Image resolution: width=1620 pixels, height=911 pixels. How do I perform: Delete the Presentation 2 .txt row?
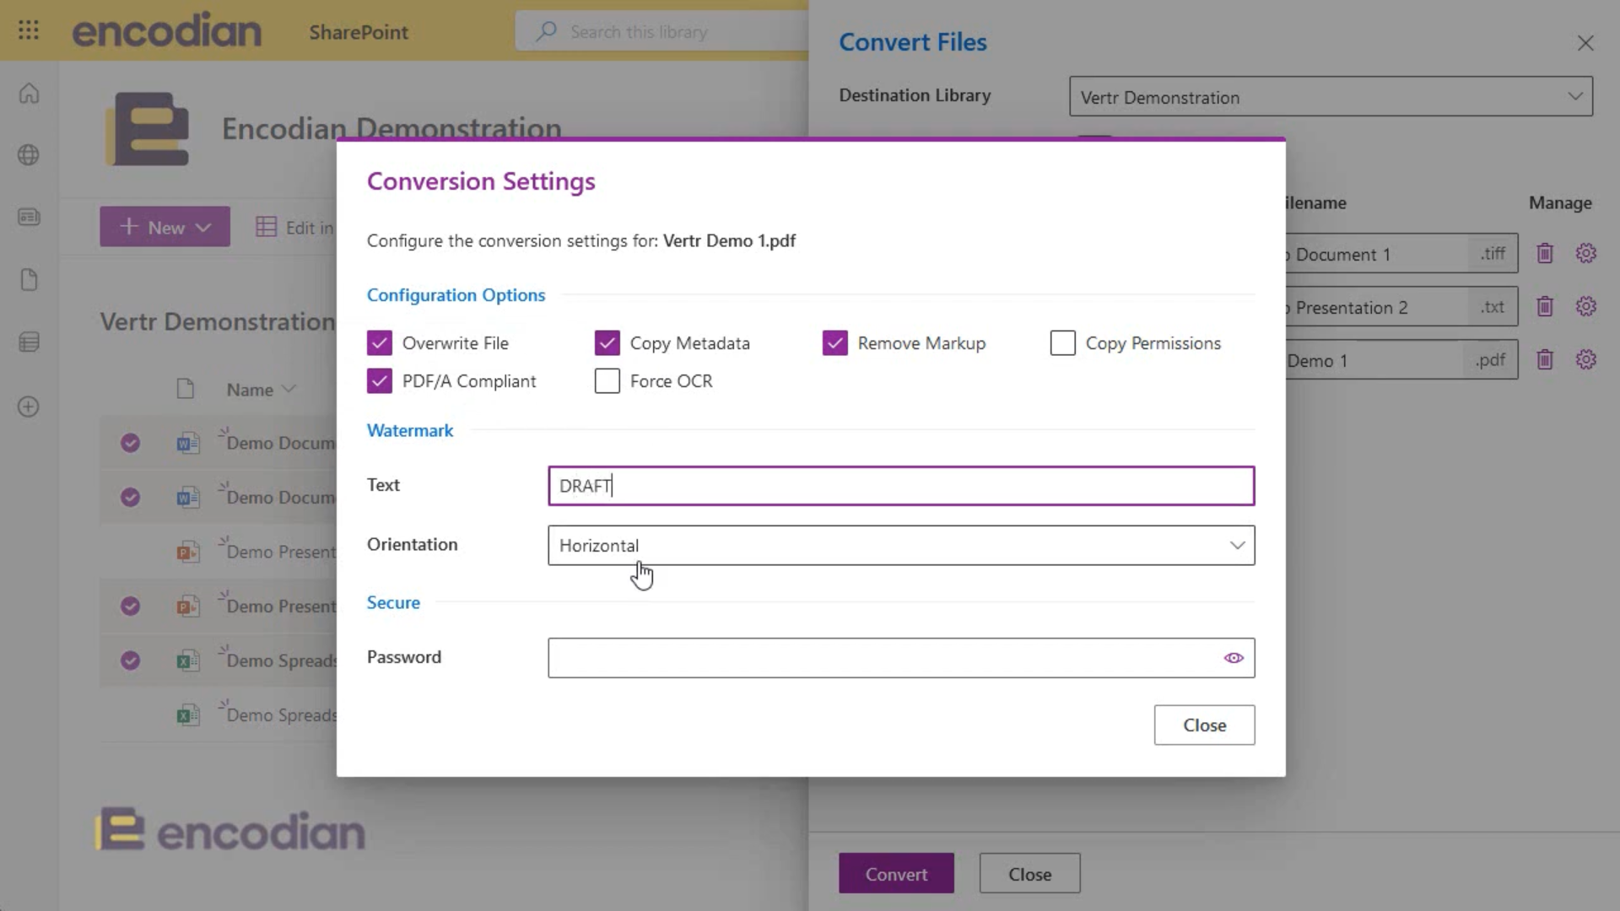tap(1545, 306)
